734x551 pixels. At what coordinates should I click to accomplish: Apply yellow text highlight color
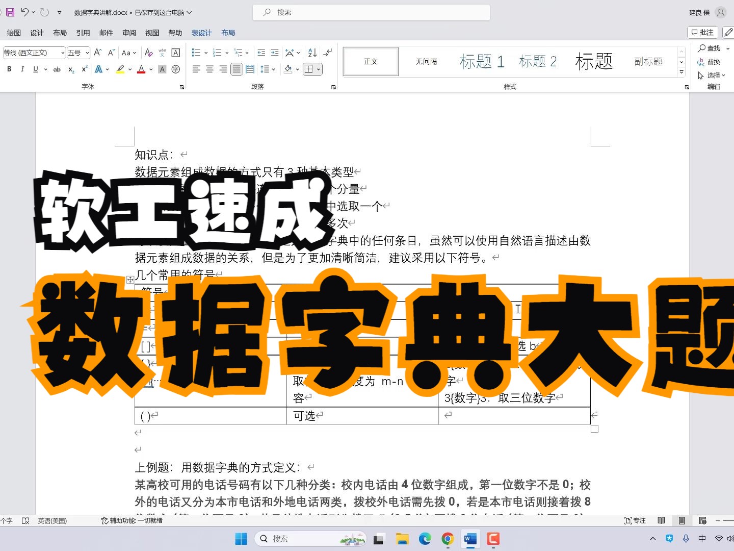(x=120, y=69)
